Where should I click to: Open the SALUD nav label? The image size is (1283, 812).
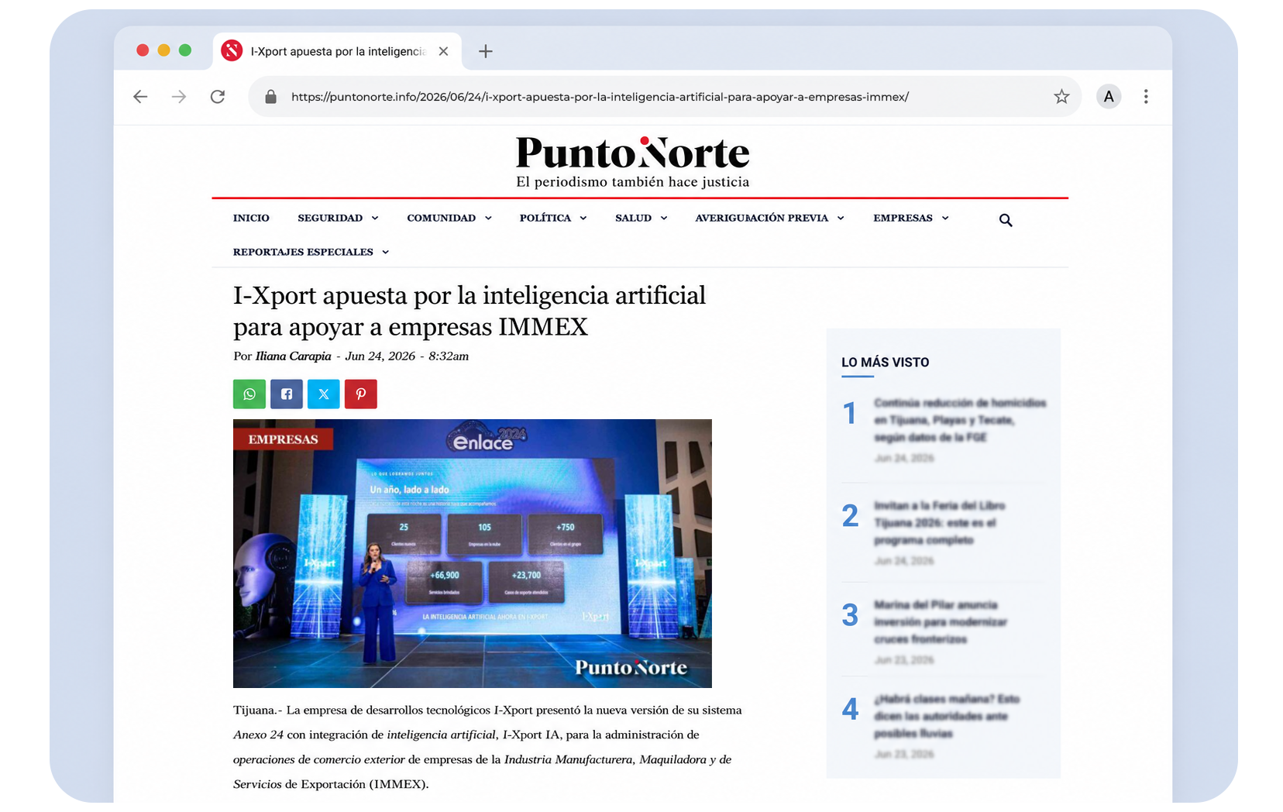[x=633, y=218]
